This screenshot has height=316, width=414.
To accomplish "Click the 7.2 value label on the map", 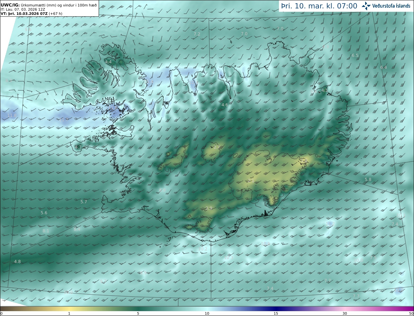I will 197,34.
